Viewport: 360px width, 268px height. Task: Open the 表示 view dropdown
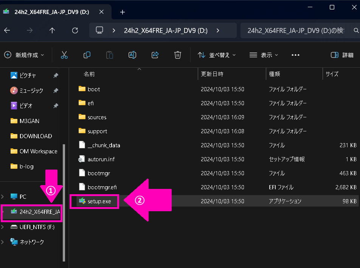tap(264, 55)
